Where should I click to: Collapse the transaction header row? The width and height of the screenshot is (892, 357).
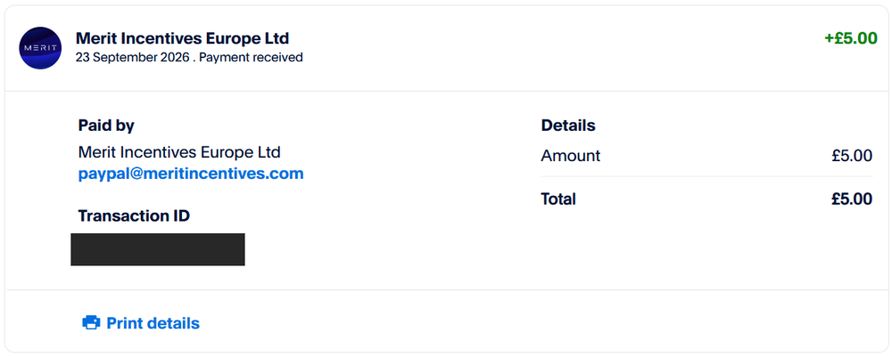tap(446, 48)
